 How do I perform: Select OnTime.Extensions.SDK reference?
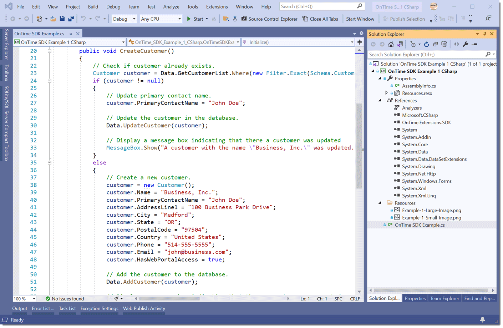426,122
